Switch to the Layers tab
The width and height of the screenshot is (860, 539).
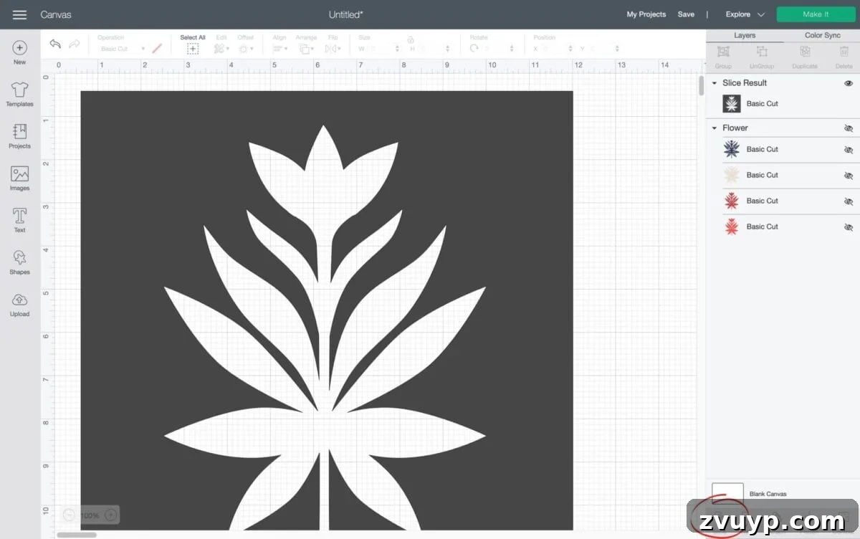pos(745,35)
